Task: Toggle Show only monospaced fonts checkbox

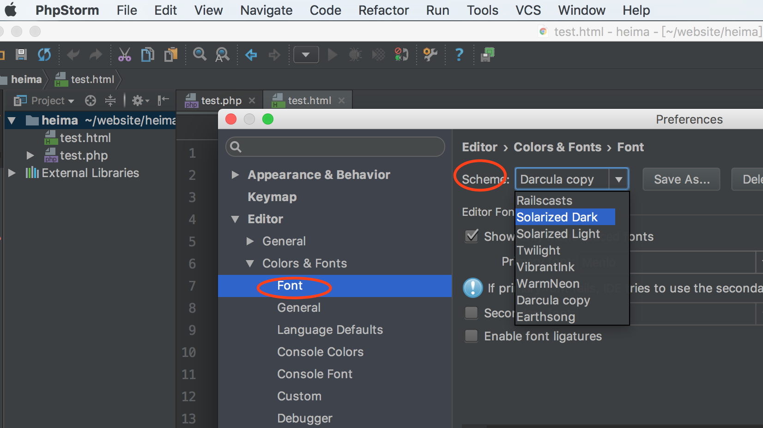Action: 472,236
